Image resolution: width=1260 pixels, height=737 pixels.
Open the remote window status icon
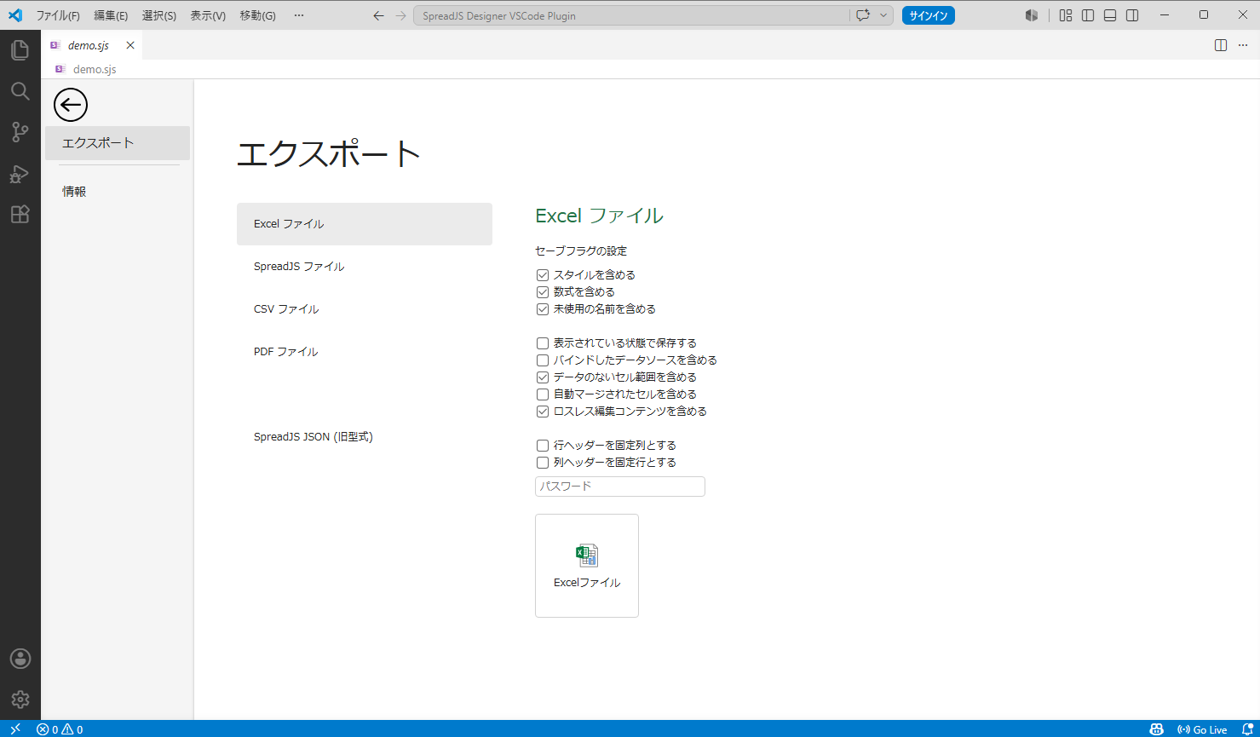click(15, 729)
